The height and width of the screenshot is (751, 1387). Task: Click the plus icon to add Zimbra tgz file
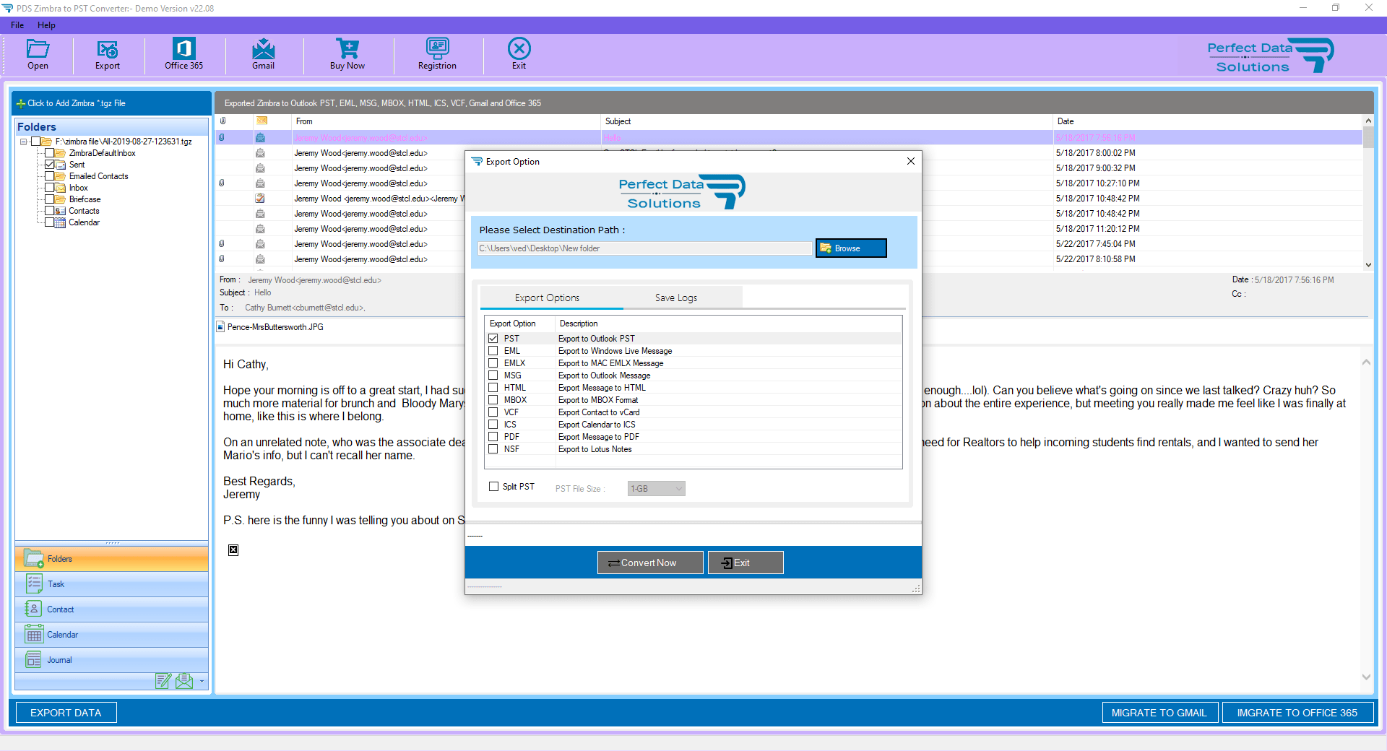tap(21, 103)
